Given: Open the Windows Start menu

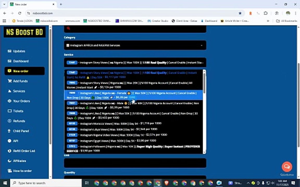Looking at the screenshot, I should [x=5, y=183].
